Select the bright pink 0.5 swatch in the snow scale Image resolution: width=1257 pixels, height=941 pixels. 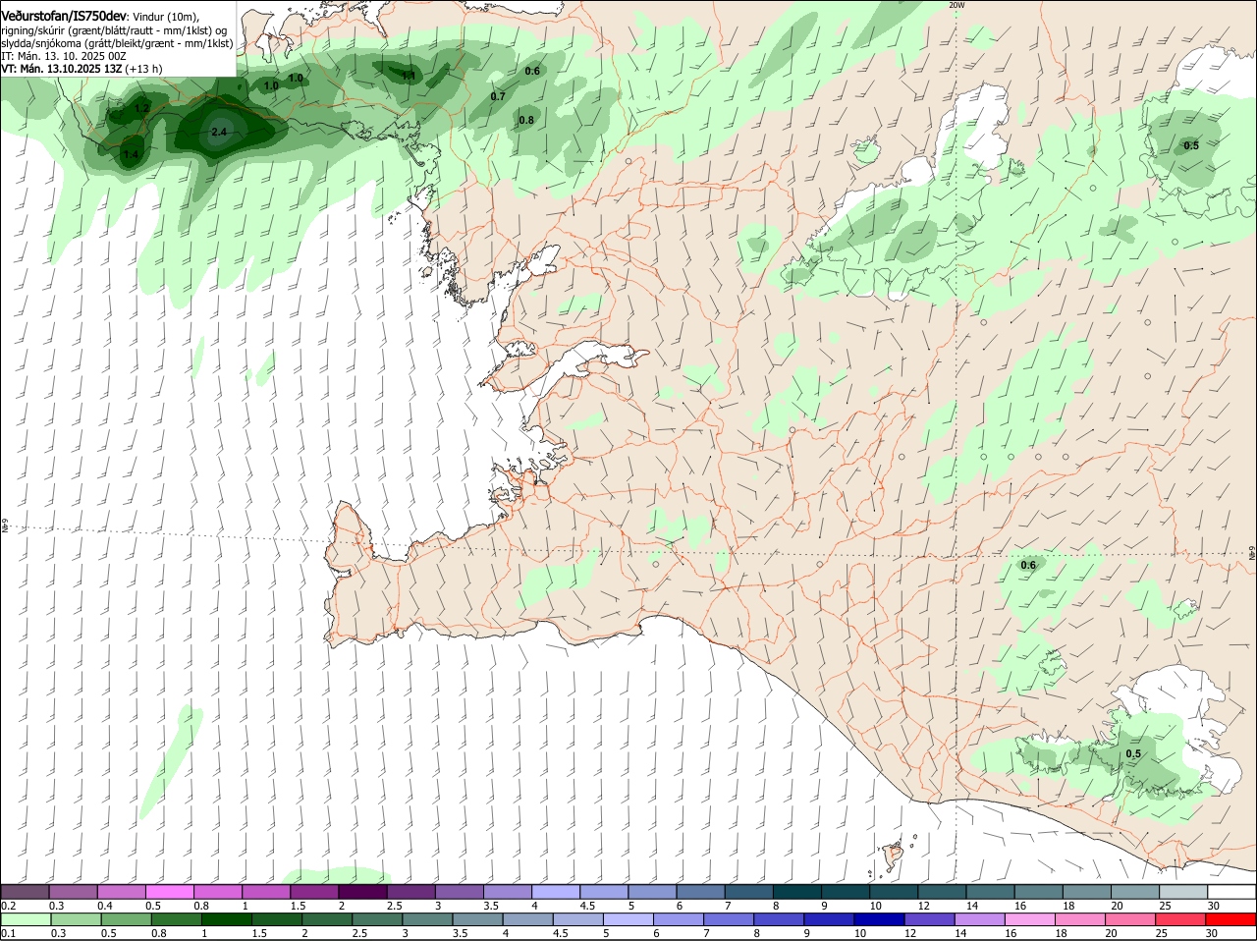pyautogui.click(x=170, y=891)
